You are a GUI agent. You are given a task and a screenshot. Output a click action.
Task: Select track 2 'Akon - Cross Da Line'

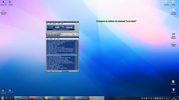[x=62, y=42]
